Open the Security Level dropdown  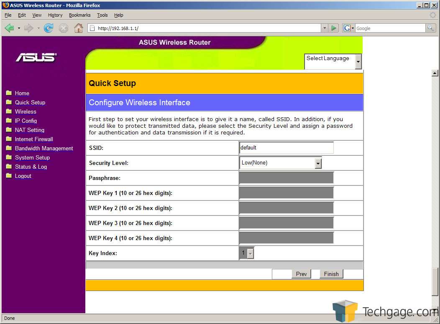[281, 163]
